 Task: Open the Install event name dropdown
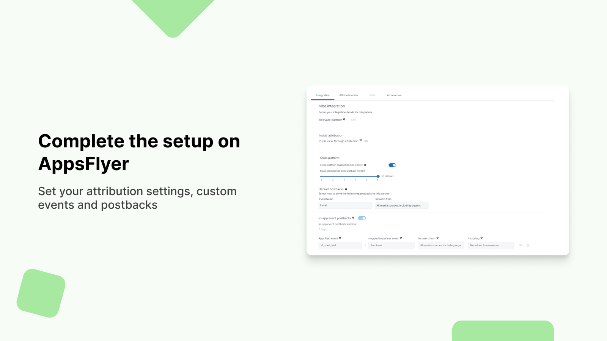tap(345, 205)
